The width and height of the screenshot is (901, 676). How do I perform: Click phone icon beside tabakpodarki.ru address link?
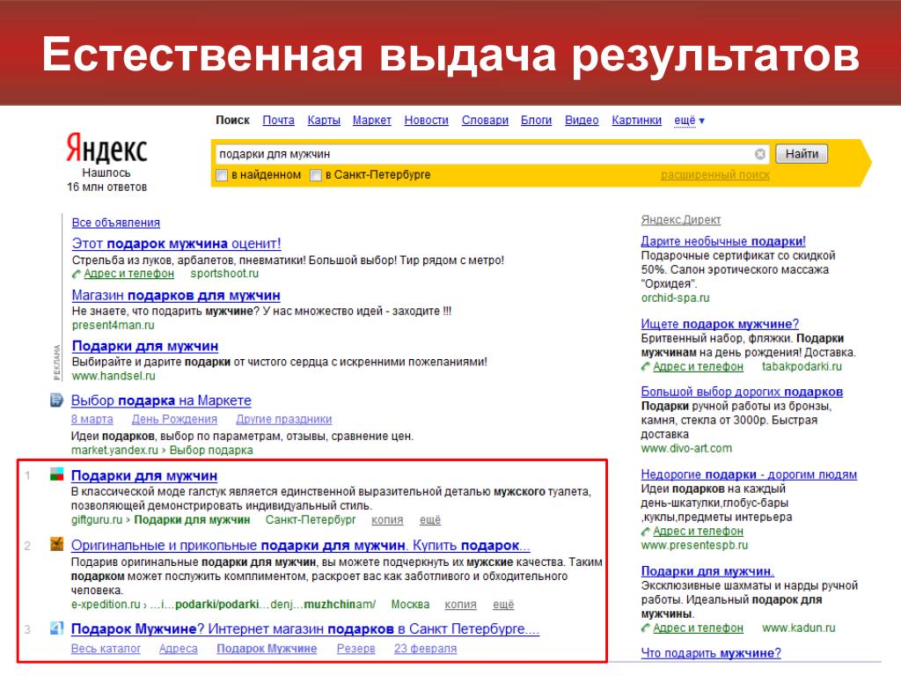(x=646, y=367)
